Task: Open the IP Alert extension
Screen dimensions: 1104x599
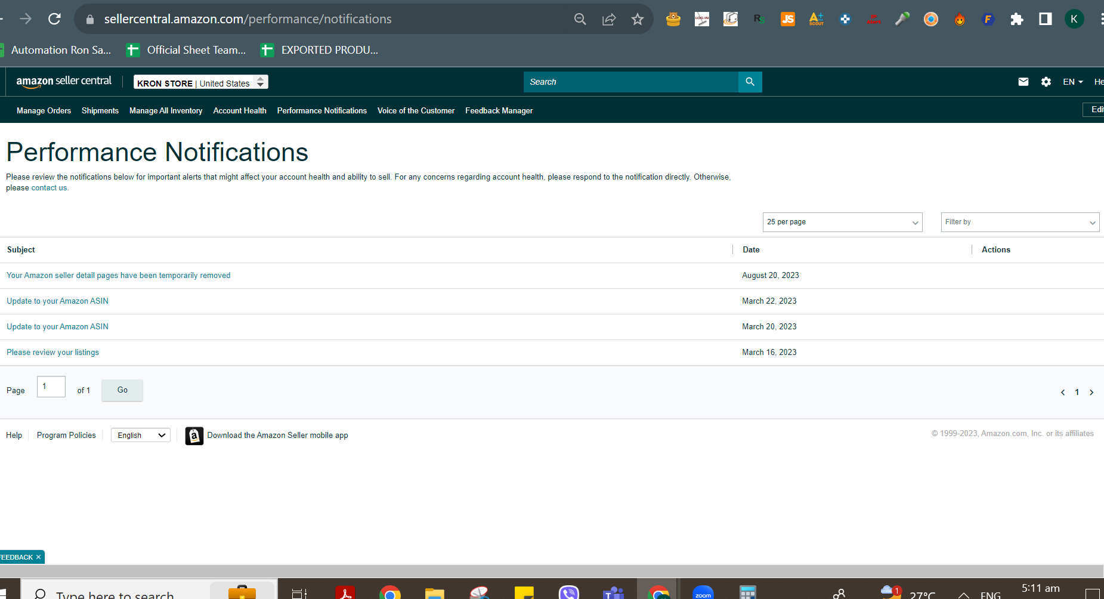Action: click(x=874, y=19)
